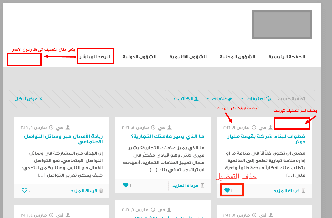The image size is (332, 218).
Task: Expand the تصنيفات filter dropdown
Action: [x=256, y=99]
